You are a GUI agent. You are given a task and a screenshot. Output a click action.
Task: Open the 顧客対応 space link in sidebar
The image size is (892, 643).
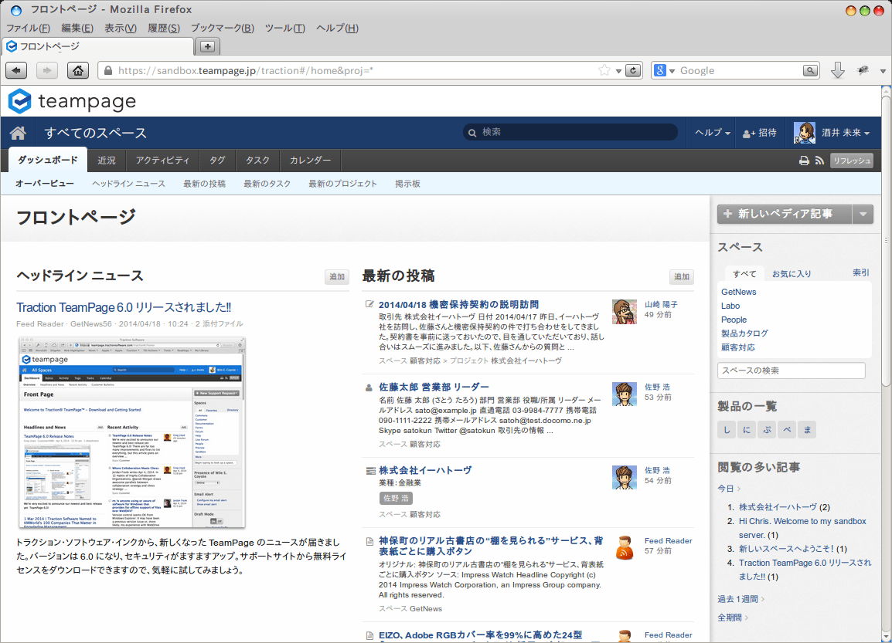738,347
